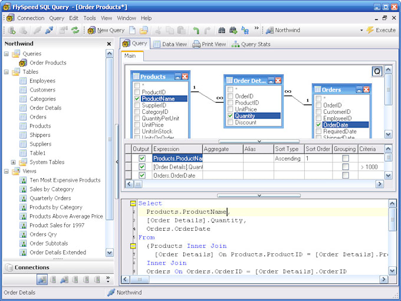Select Ten Most Expensive Products view
The height and width of the screenshot is (301, 401).
tap(65, 180)
